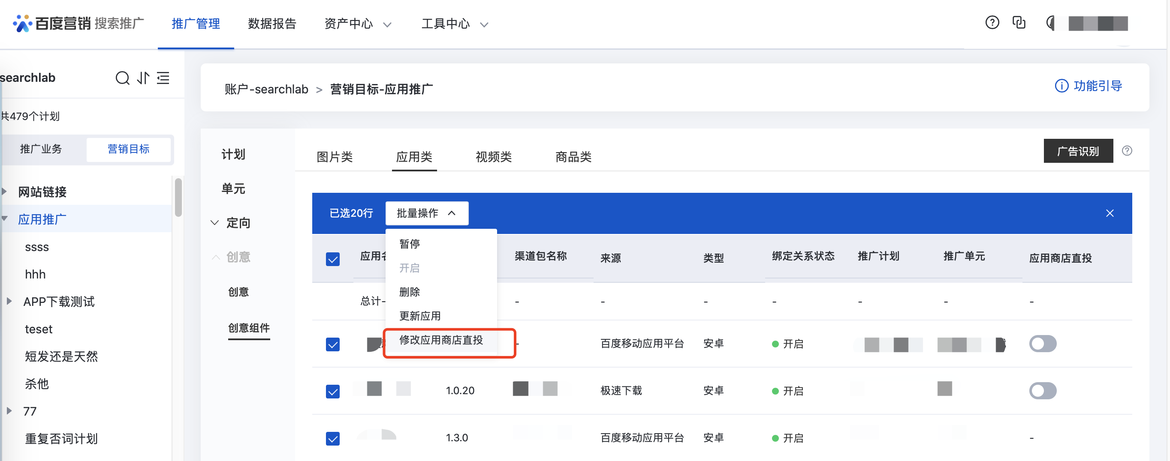Uncheck the select-all header checkbox

pyautogui.click(x=333, y=259)
